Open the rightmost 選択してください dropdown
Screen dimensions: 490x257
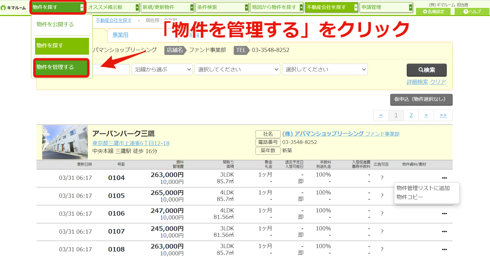(325, 69)
